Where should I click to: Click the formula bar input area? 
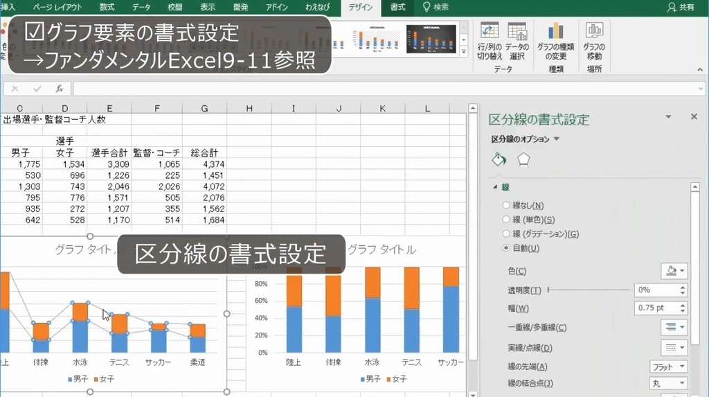coord(384,89)
